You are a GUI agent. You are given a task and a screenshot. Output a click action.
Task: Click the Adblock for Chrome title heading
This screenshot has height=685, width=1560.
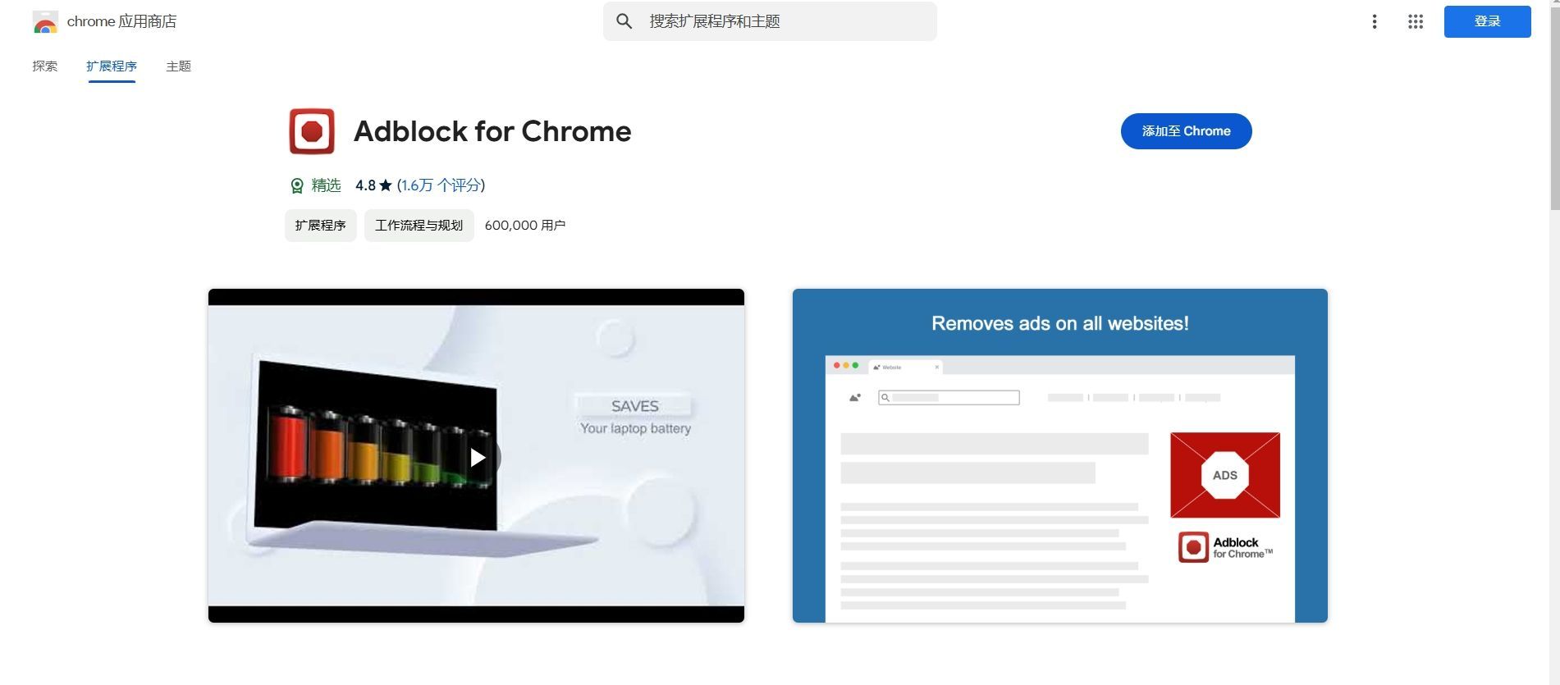coord(492,131)
